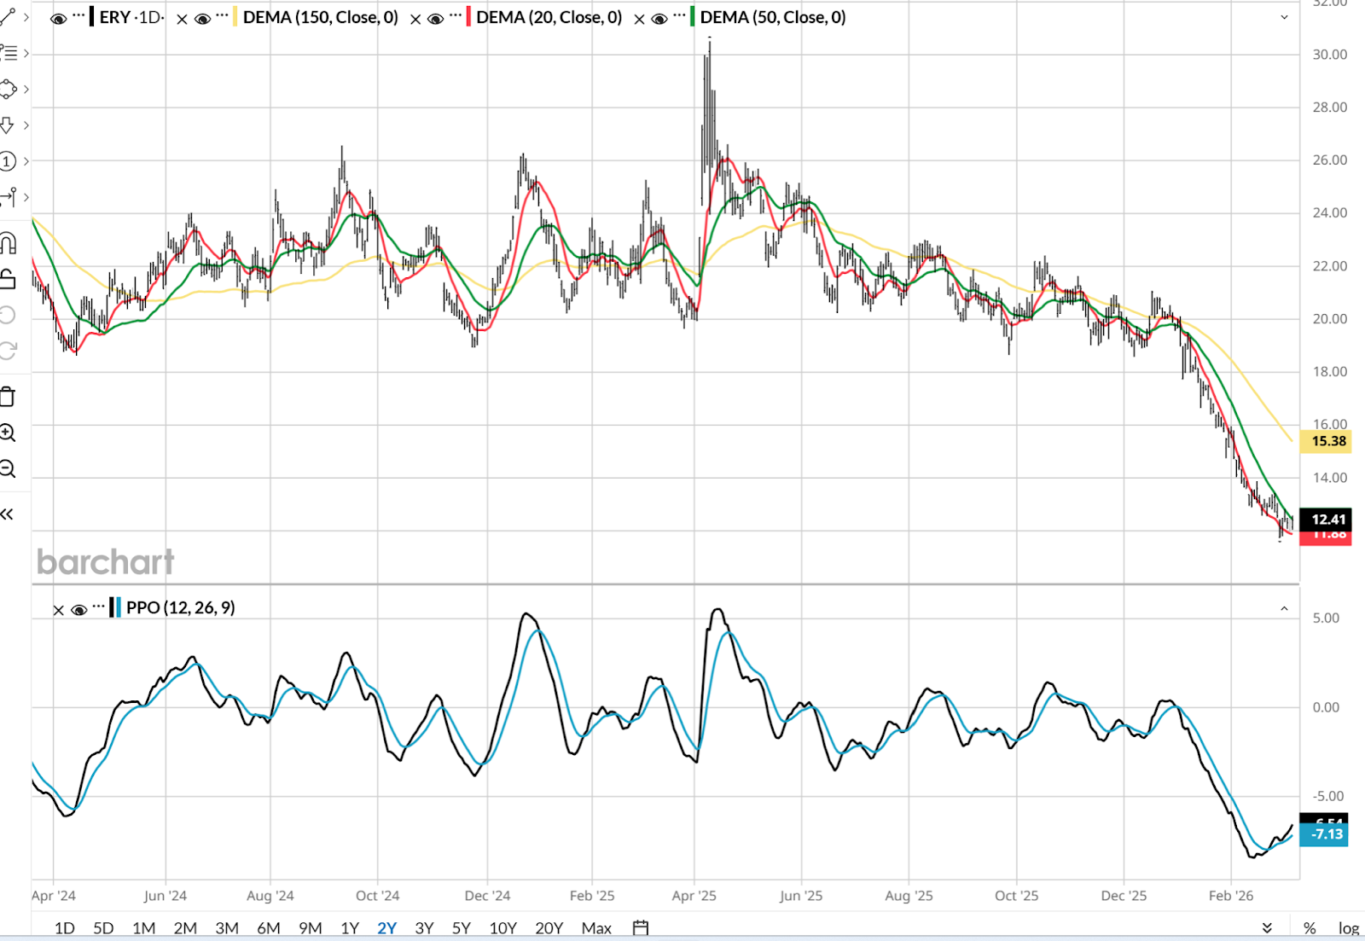Switch the chart range to 1Y
The height and width of the screenshot is (941, 1365).
350,928
